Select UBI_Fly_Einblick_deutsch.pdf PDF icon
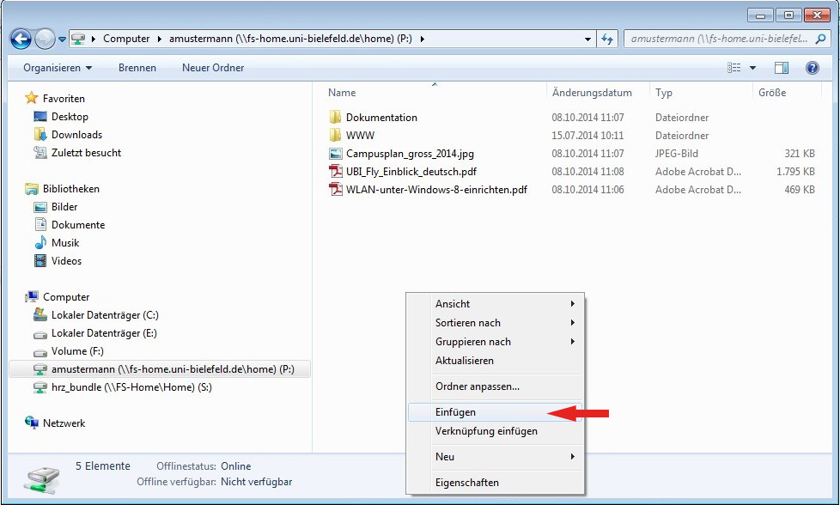The image size is (840, 505). click(336, 172)
